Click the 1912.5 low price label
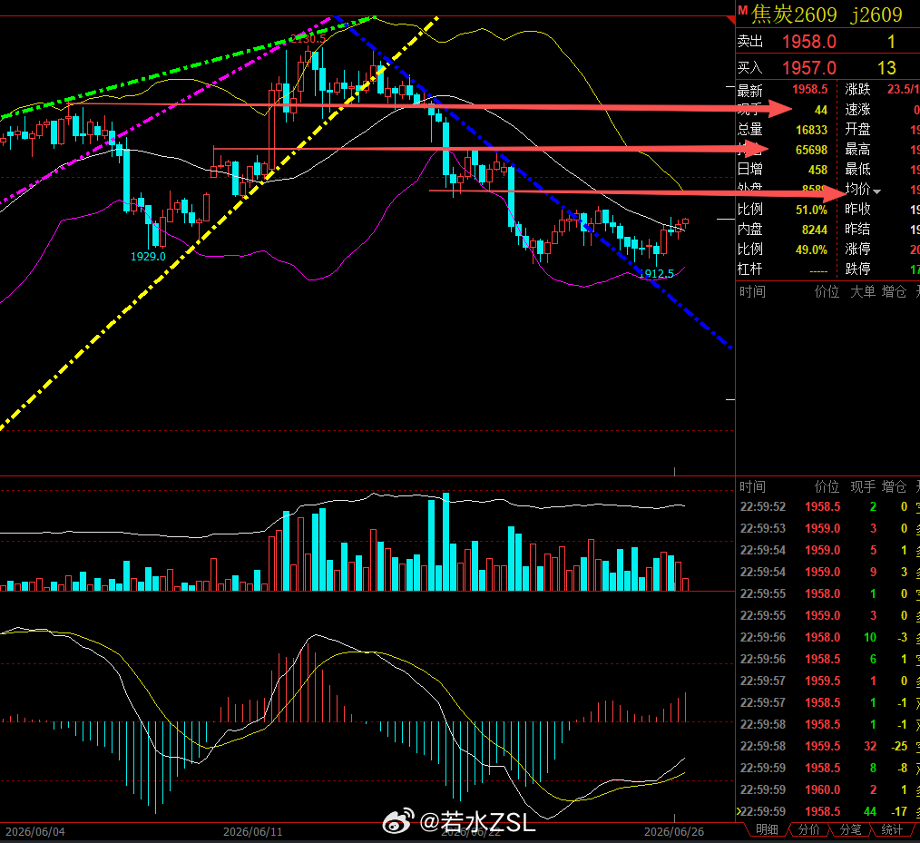The image size is (920, 843). pos(657,274)
